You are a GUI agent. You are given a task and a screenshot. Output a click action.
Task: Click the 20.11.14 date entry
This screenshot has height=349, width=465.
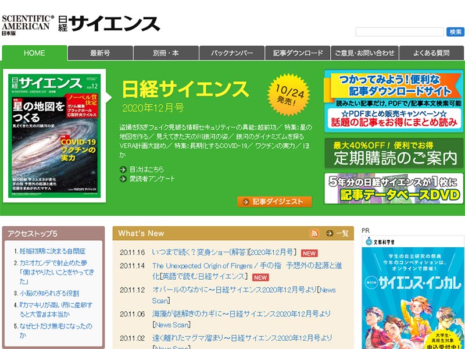133,266
